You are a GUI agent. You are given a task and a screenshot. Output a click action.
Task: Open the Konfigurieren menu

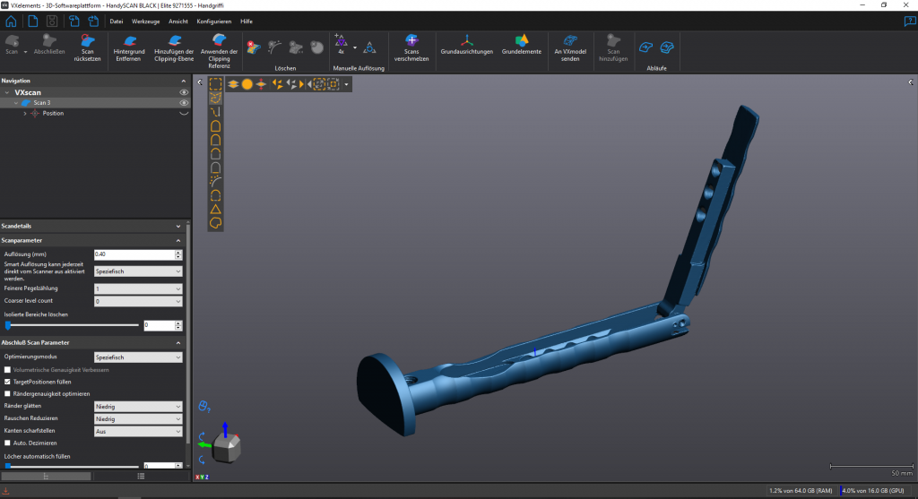213,21
